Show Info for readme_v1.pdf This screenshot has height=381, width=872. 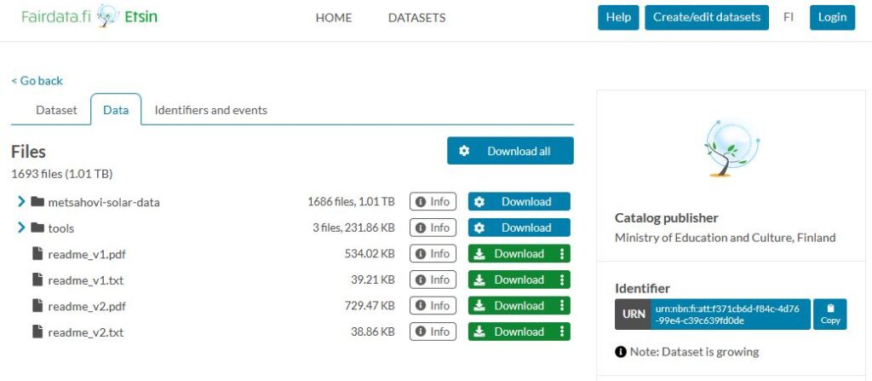click(433, 254)
